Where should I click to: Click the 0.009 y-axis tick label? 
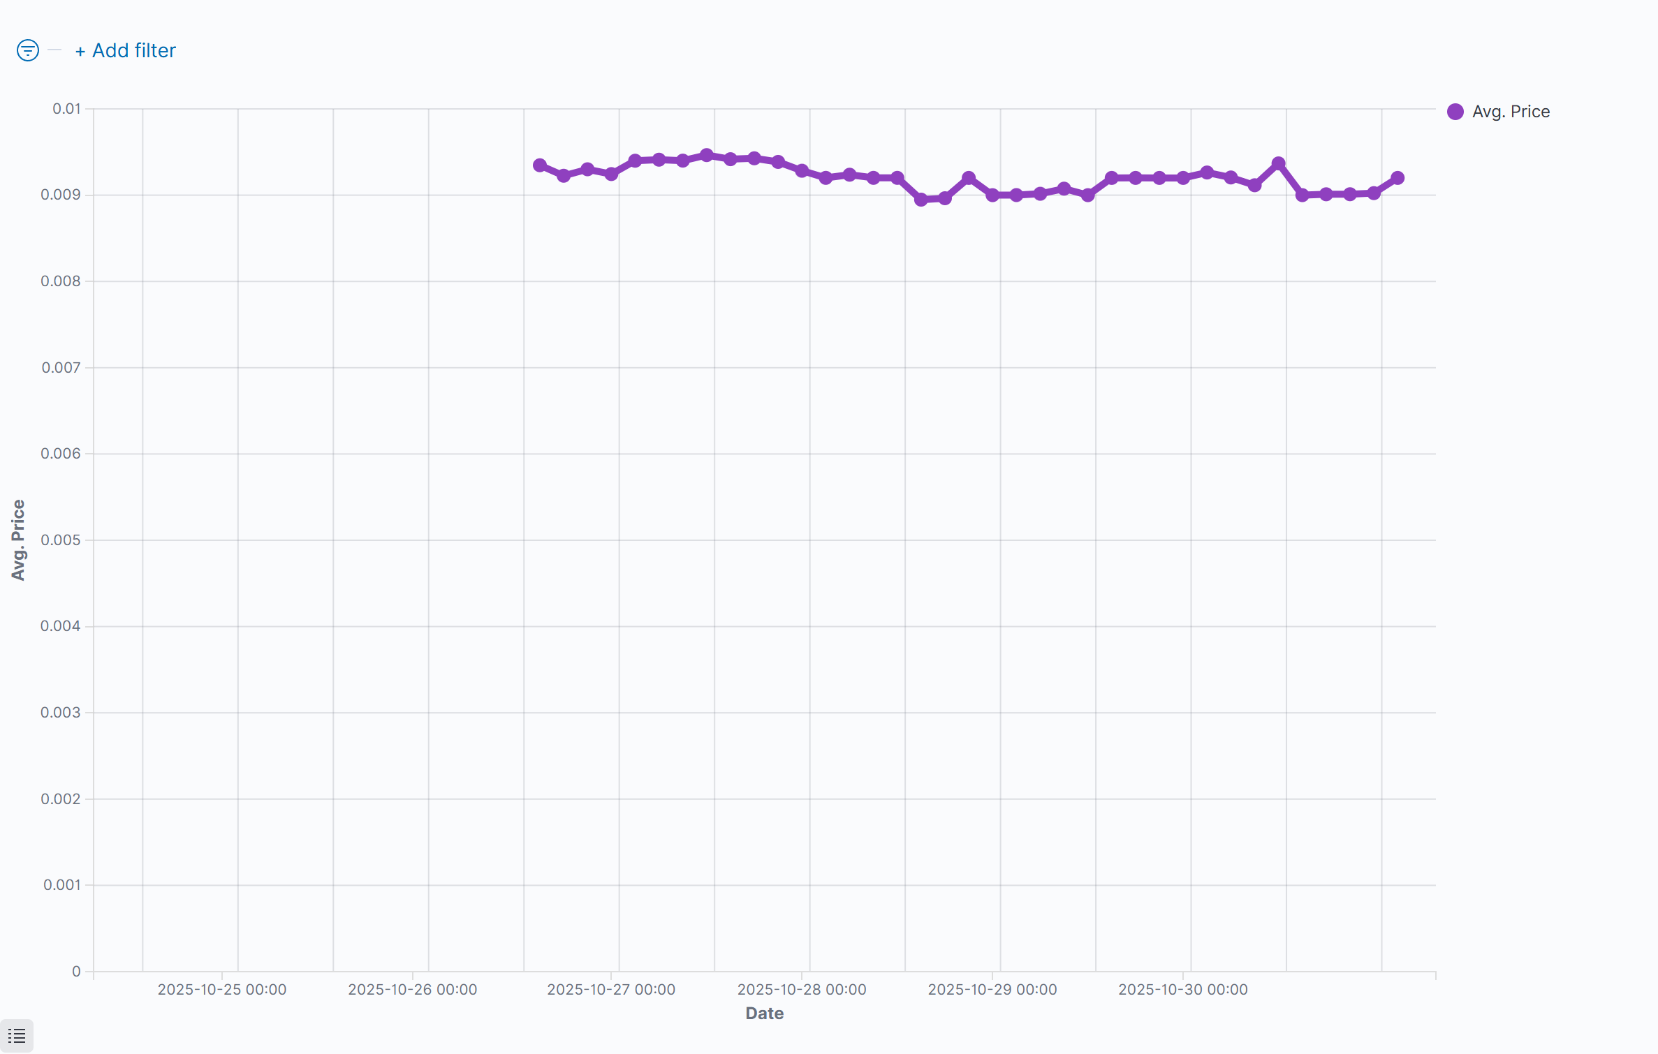point(61,195)
